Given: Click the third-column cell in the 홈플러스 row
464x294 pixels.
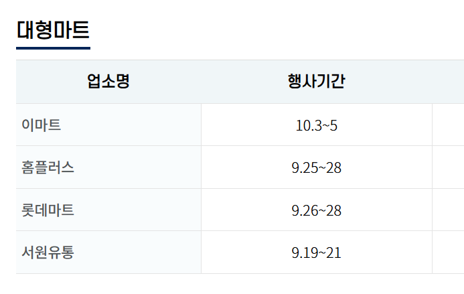Looking at the screenshot, I should click(448, 167).
